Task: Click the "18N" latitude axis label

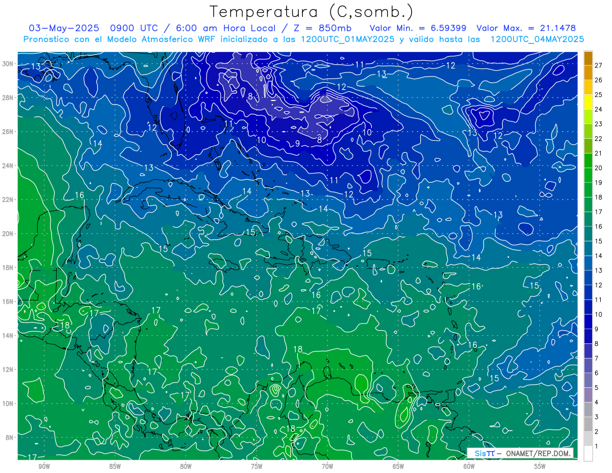Action: coord(8,267)
